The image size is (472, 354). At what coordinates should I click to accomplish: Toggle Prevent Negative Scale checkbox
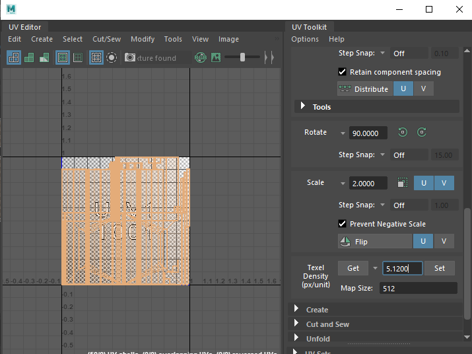tap(342, 224)
